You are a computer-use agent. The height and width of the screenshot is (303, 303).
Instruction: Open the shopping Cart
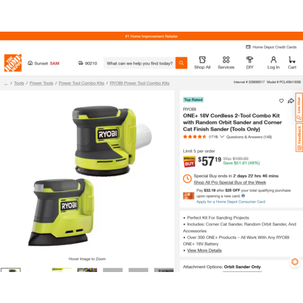coord(292,63)
